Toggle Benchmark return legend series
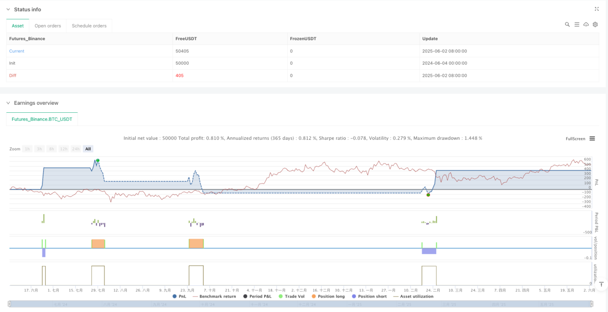 click(x=214, y=296)
